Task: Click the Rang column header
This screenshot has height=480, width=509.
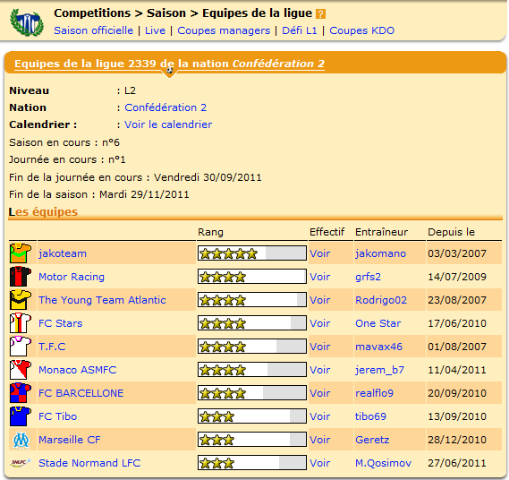Action: pyautogui.click(x=211, y=232)
